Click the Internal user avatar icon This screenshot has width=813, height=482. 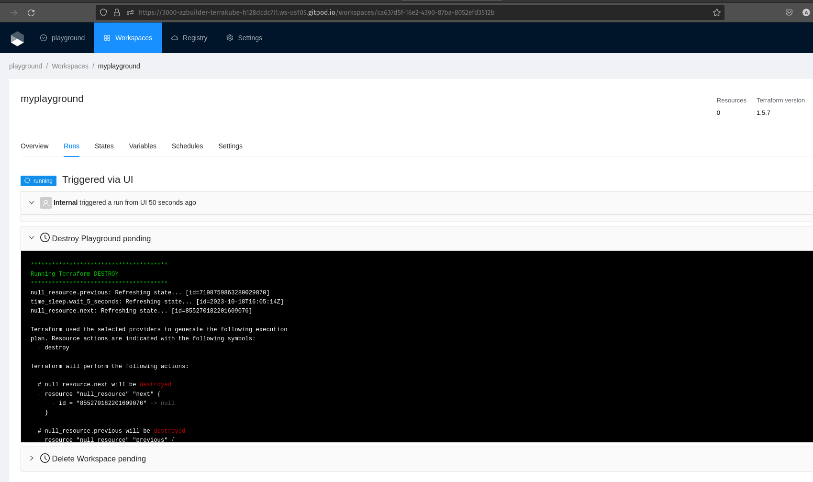tap(46, 203)
